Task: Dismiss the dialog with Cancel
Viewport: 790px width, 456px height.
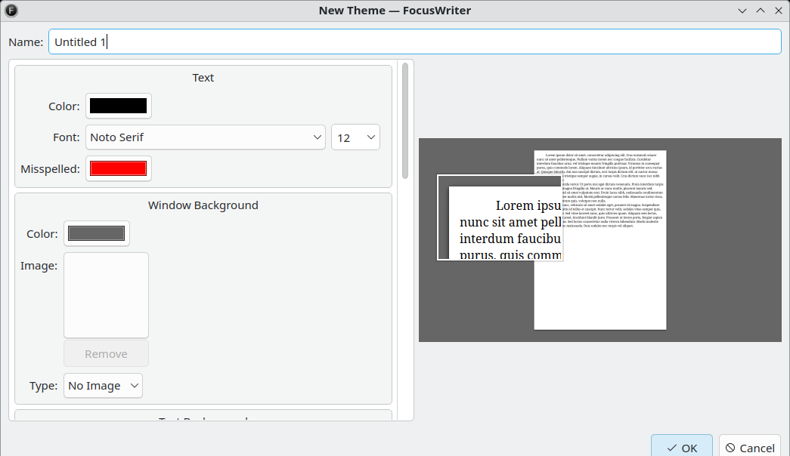Action: [x=749, y=448]
